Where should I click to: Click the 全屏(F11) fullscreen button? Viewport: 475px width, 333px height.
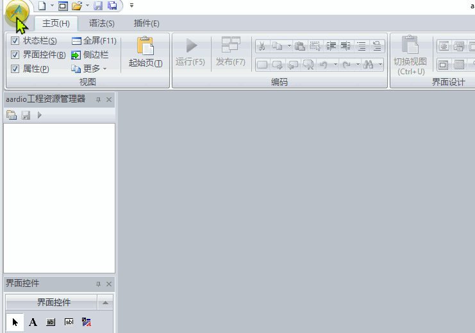click(94, 40)
